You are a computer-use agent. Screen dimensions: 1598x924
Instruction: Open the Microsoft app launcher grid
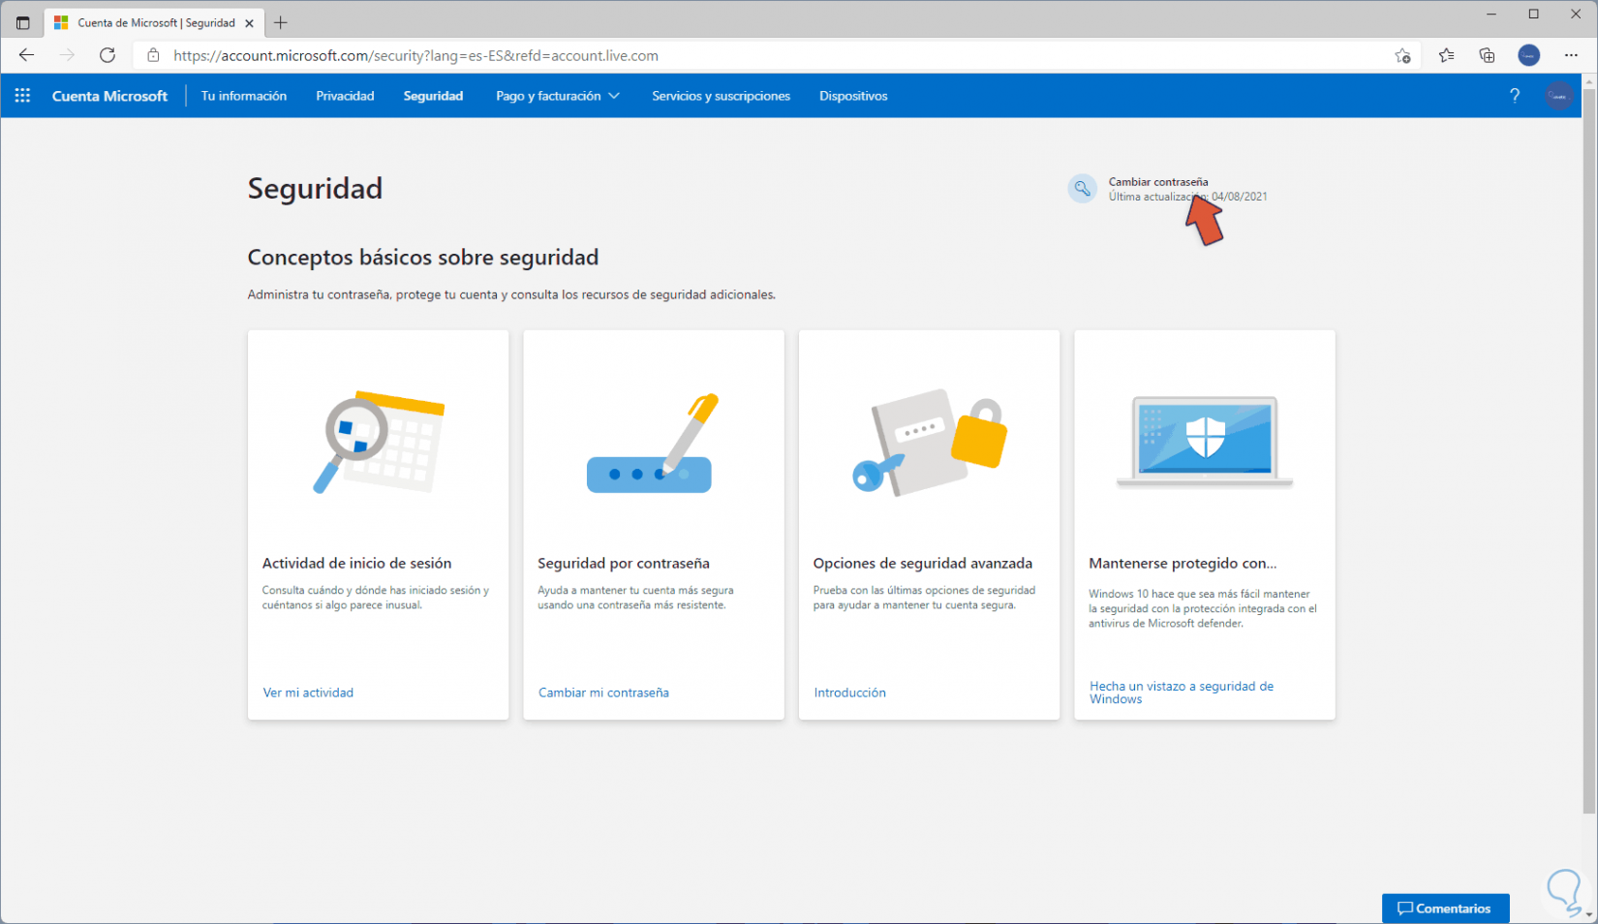[22, 96]
